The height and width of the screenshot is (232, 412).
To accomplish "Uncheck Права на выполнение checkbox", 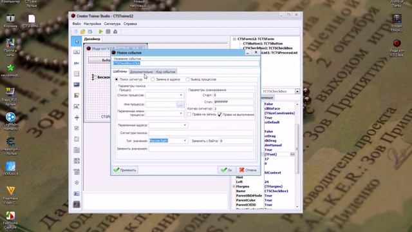I will tap(220, 115).
